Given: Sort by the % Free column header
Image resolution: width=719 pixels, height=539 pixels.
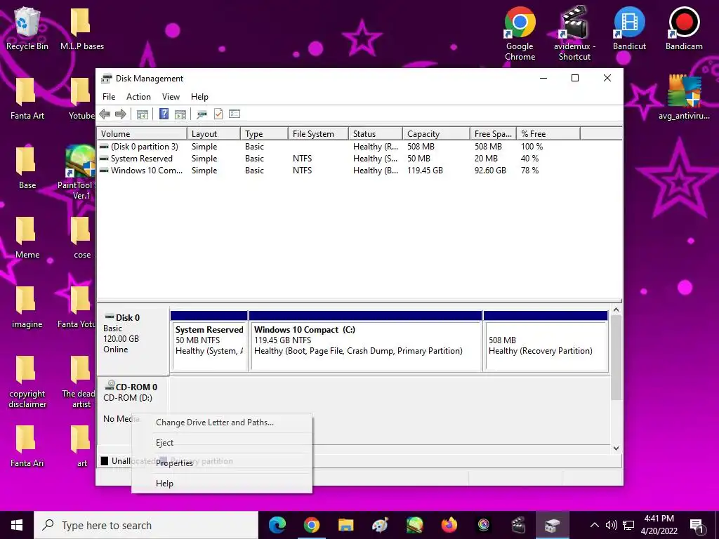Looking at the screenshot, I should coord(548,134).
